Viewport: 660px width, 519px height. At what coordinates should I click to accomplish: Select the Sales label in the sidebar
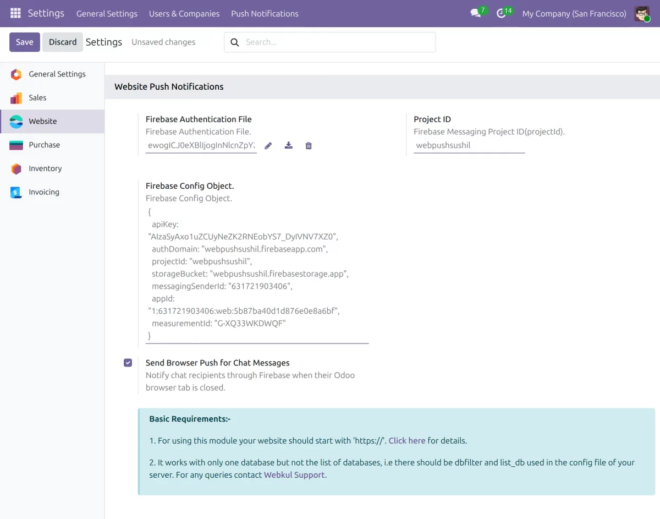pos(37,98)
